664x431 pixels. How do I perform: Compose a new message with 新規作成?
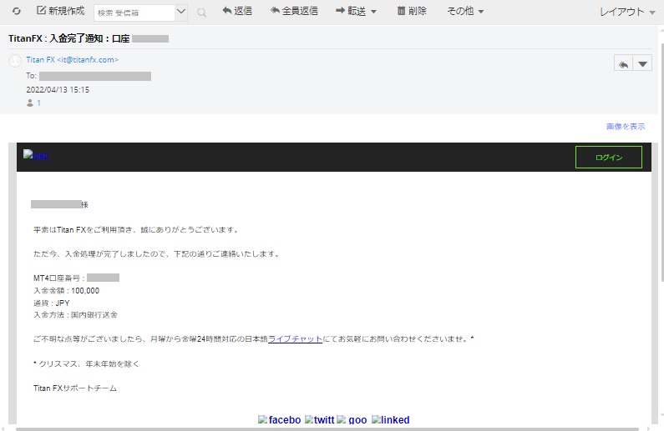(61, 11)
